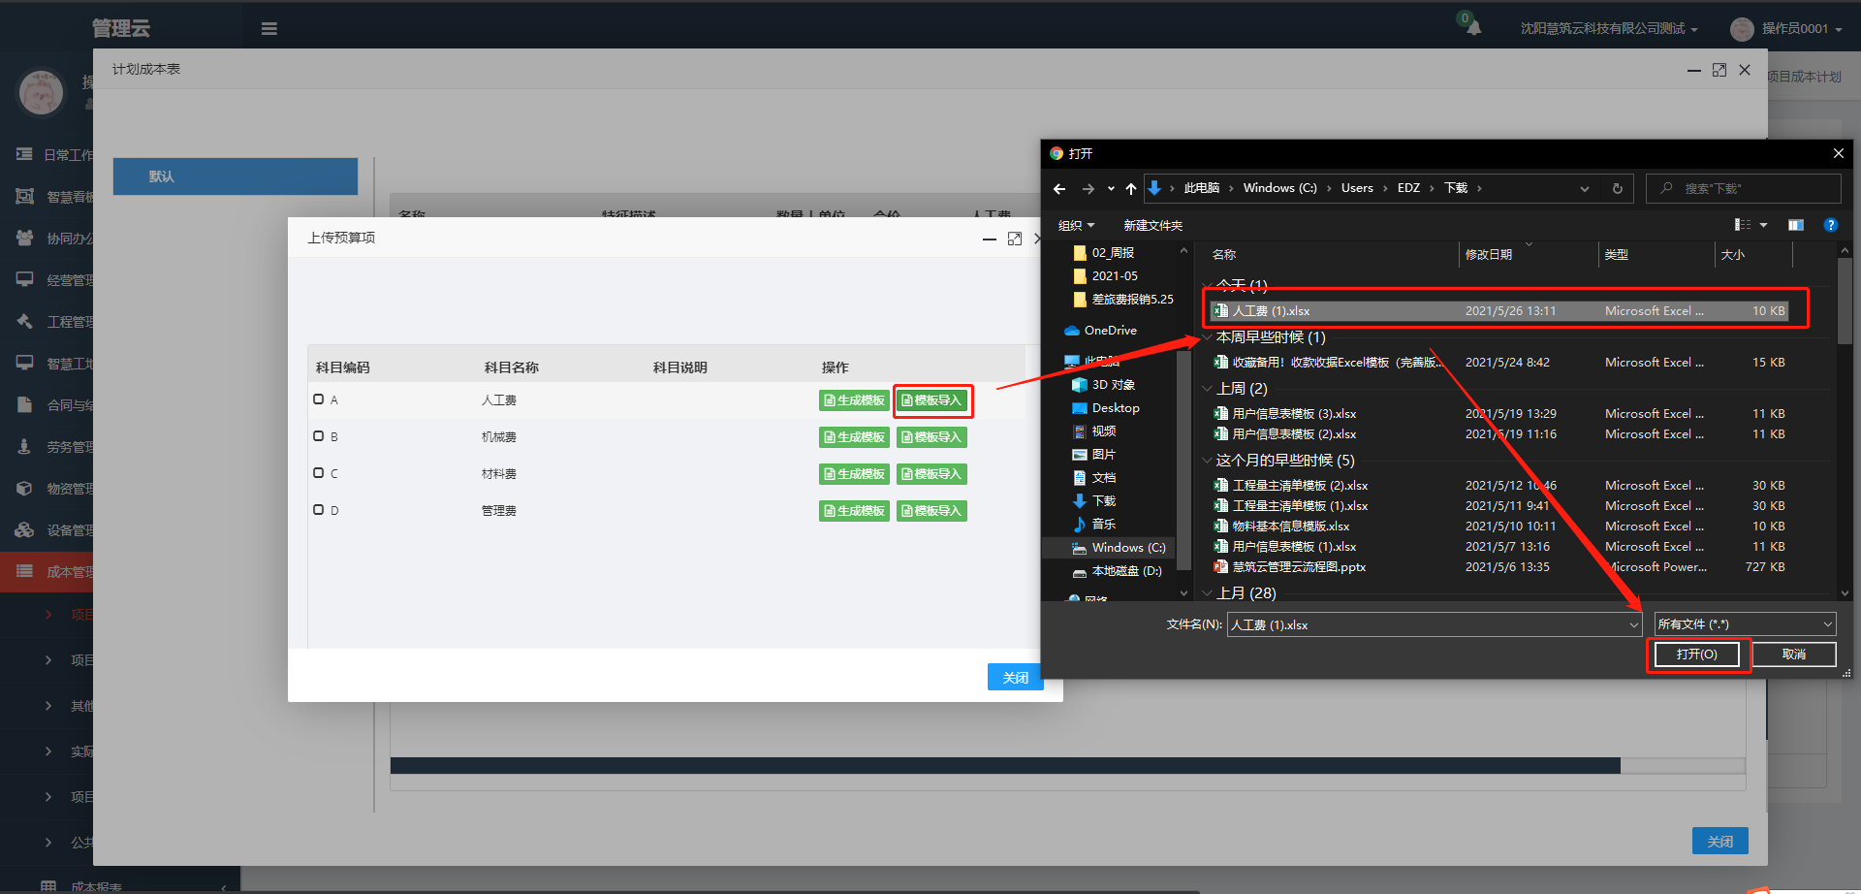Screen dimensions: 1861x894
Task: Open 音乐 folder in navigation pane
Action: (x=1094, y=525)
